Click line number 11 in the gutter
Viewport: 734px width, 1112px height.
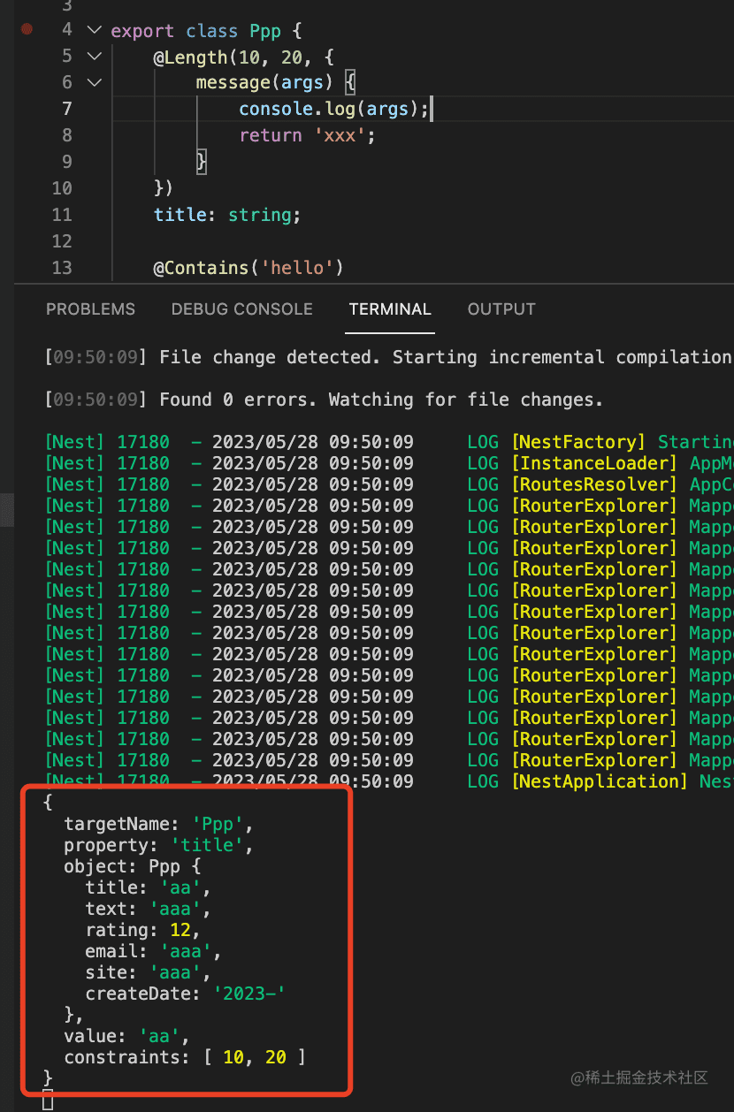pos(62,215)
